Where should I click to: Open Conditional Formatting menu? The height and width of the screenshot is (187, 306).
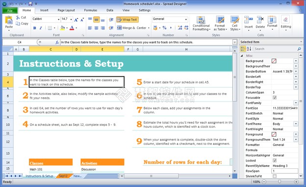(x=201, y=23)
